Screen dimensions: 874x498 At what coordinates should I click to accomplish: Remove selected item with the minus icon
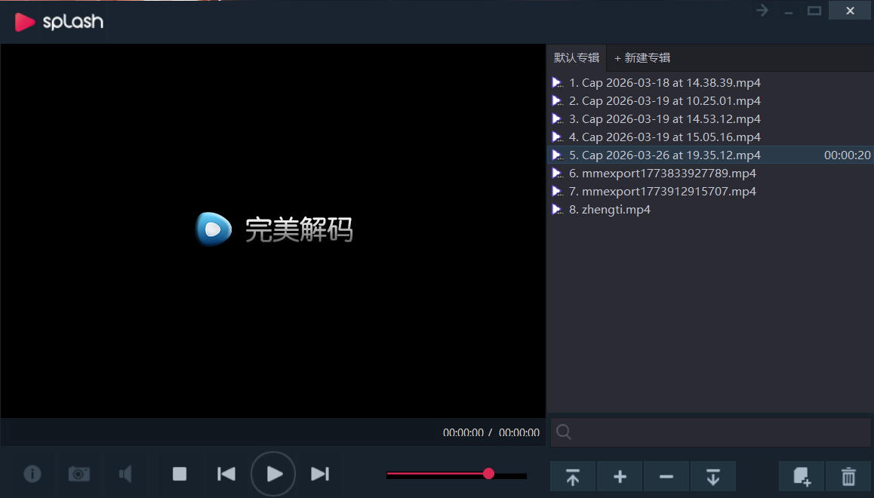point(666,476)
